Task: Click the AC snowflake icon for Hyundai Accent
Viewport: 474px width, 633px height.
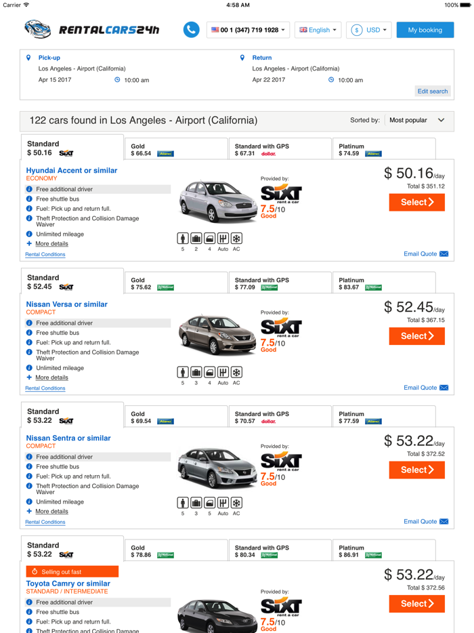Action: click(236, 238)
